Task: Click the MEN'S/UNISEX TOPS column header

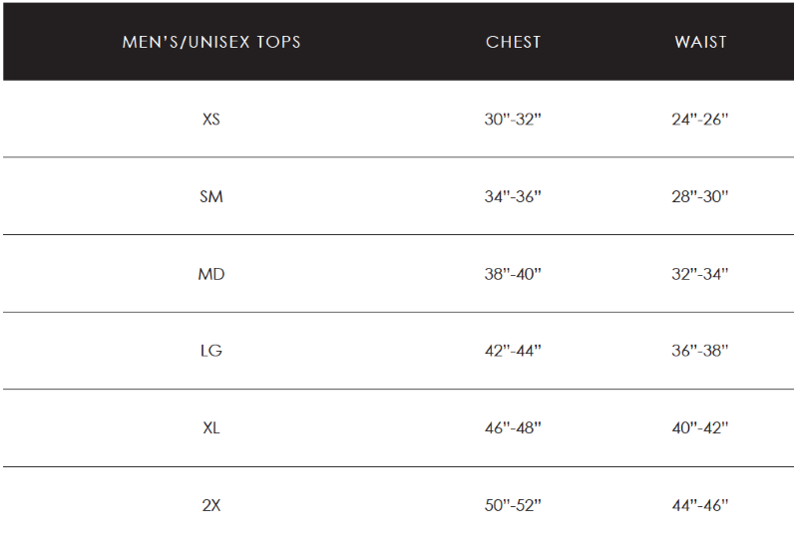Action: point(210,42)
